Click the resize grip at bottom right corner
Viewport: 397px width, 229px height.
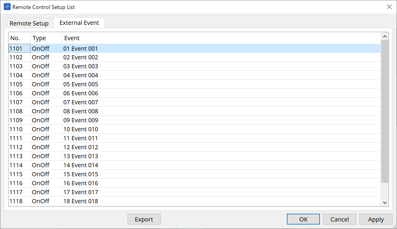point(395,227)
